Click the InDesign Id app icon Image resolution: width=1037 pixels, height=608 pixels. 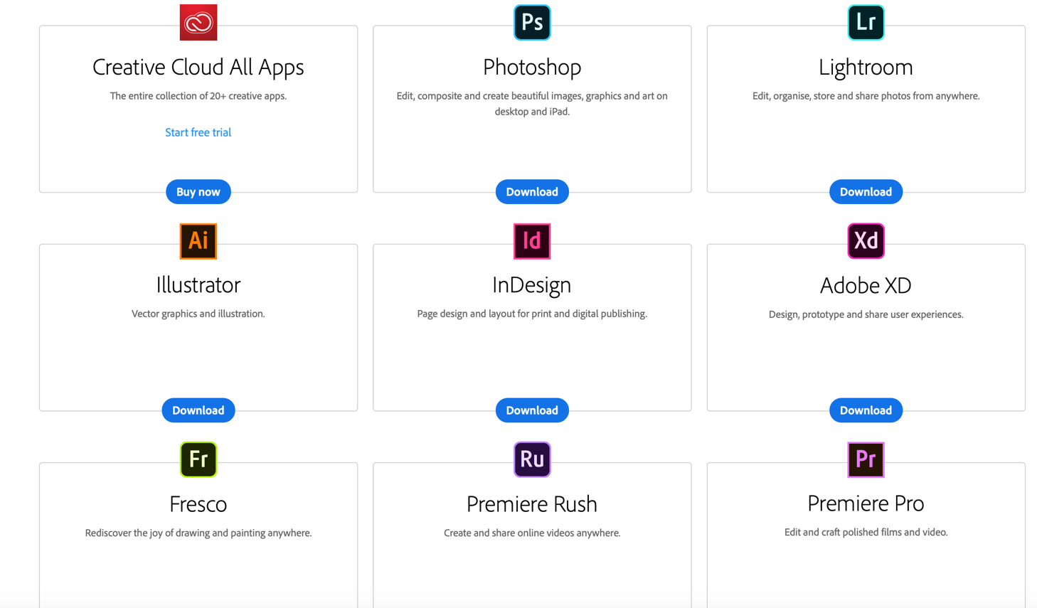(x=532, y=241)
